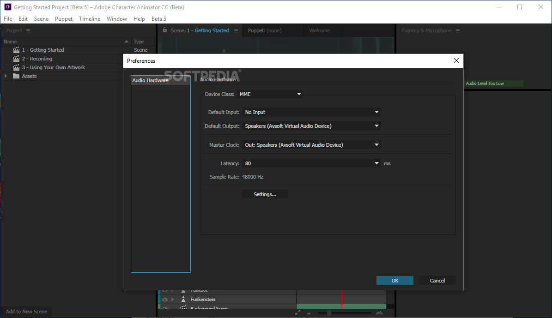Open the Timeline menu
The height and width of the screenshot is (318, 552).
(x=90, y=18)
